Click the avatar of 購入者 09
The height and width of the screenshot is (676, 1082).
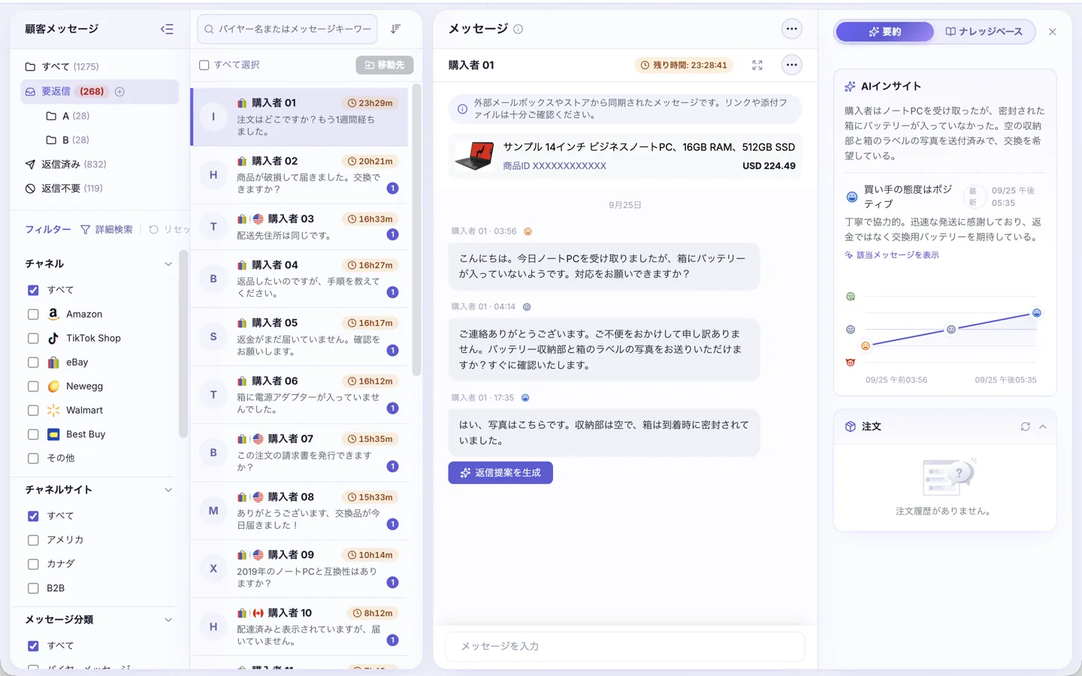(x=213, y=569)
